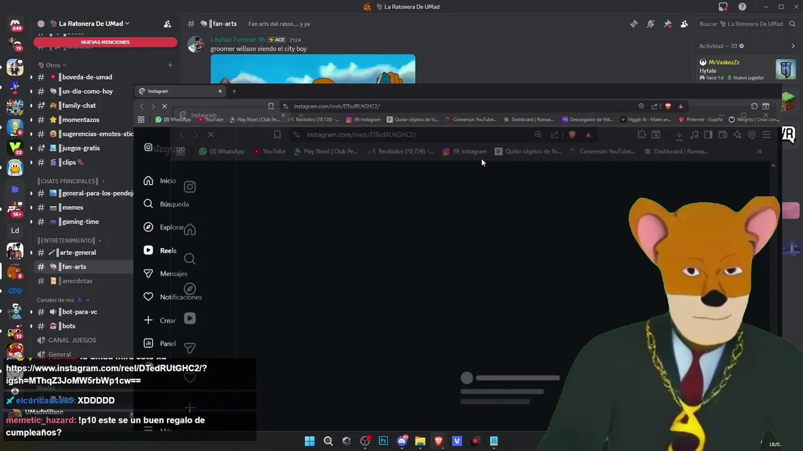Toggle channel notification mute bell
Image resolution: width=803 pixels, height=451 pixels.
pos(651,24)
